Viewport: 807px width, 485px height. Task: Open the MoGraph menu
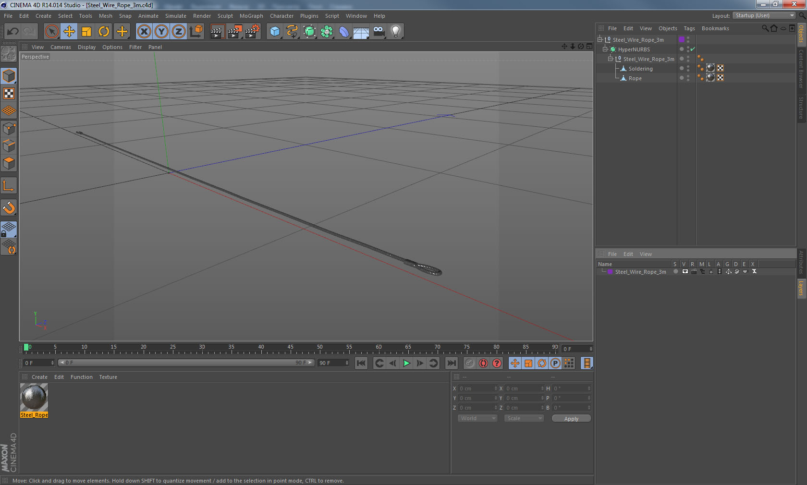pos(251,16)
